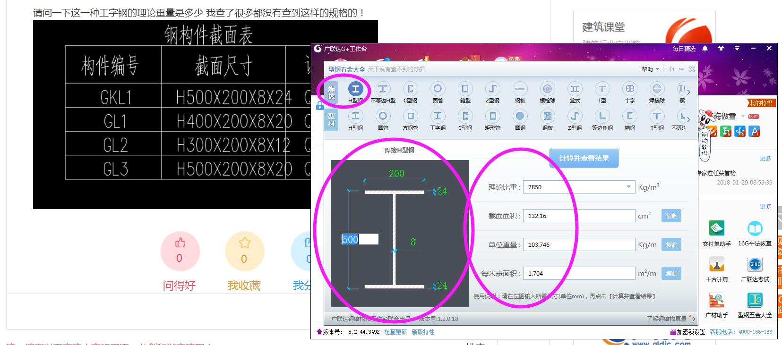Click the web thickness value 8

pos(413,242)
